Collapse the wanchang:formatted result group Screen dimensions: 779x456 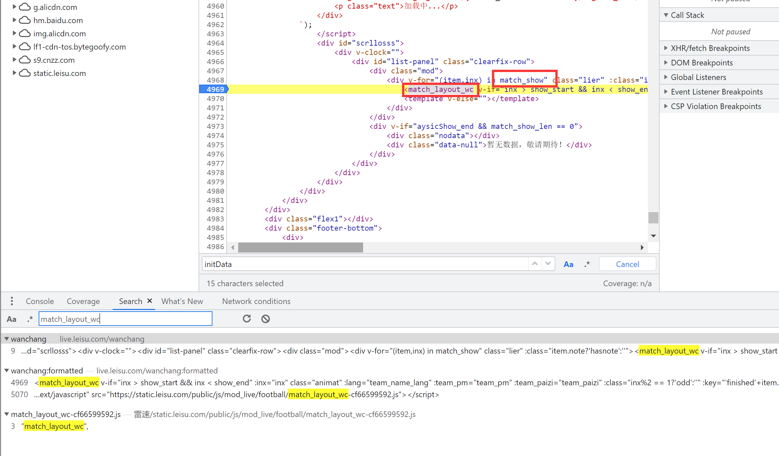point(6,371)
